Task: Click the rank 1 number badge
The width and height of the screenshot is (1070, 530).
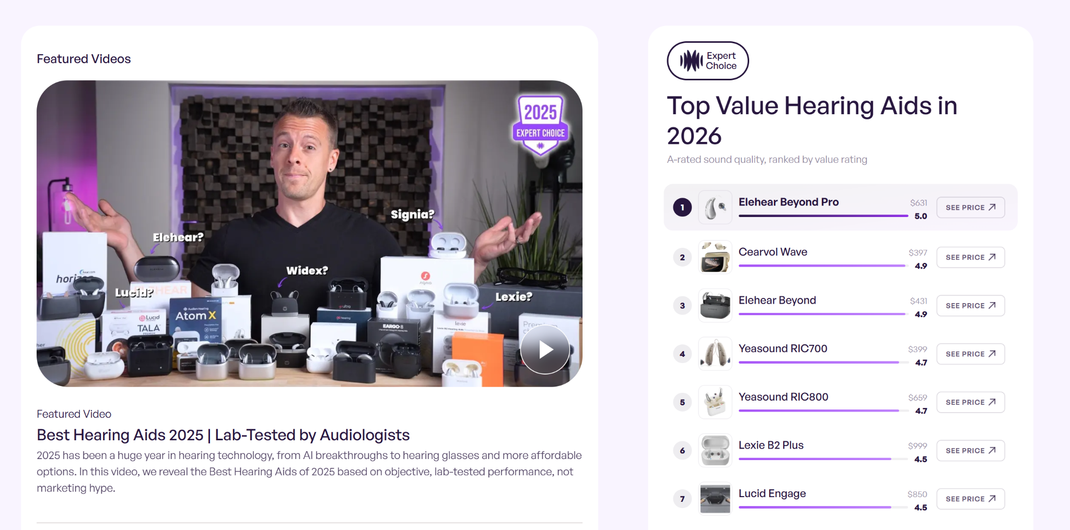Action: [682, 208]
